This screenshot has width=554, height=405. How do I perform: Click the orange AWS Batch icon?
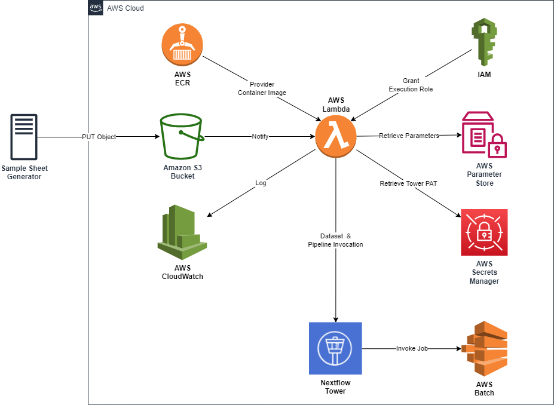(485, 348)
